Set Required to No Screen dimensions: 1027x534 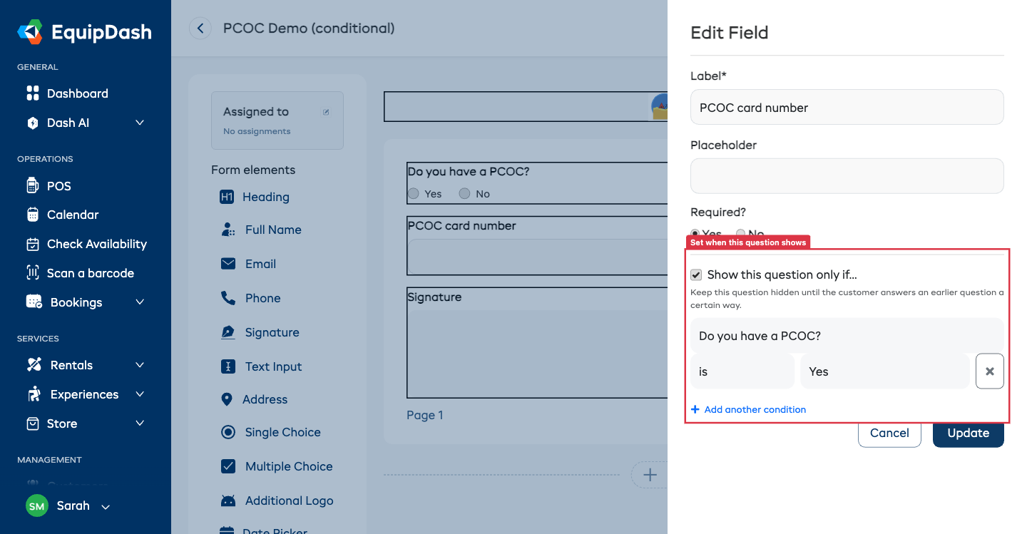[740, 233]
